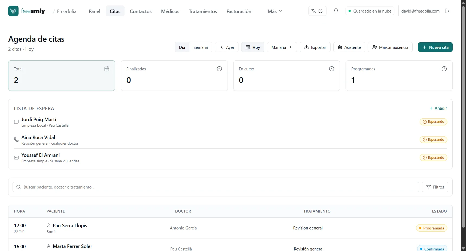Click waiting-list name Jordi Puig Martí
This screenshot has height=251, width=466.
pos(39,119)
